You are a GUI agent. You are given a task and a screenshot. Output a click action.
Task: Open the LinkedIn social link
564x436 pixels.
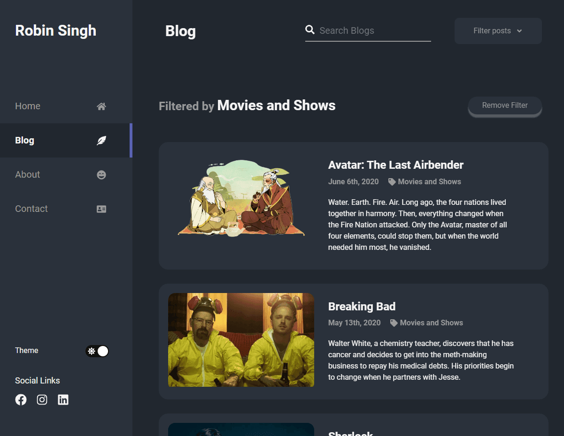(x=63, y=399)
